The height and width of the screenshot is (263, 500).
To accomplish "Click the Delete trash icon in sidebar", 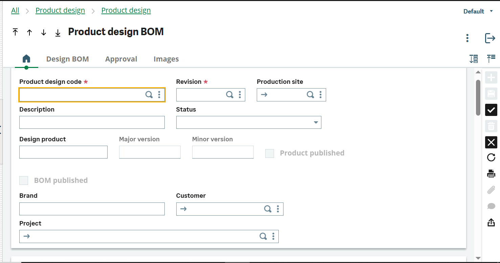I will pyautogui.click(x=491, y=126).
